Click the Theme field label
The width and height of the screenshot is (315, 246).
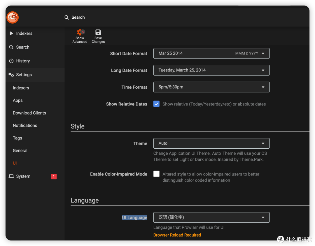click(140, 144)
